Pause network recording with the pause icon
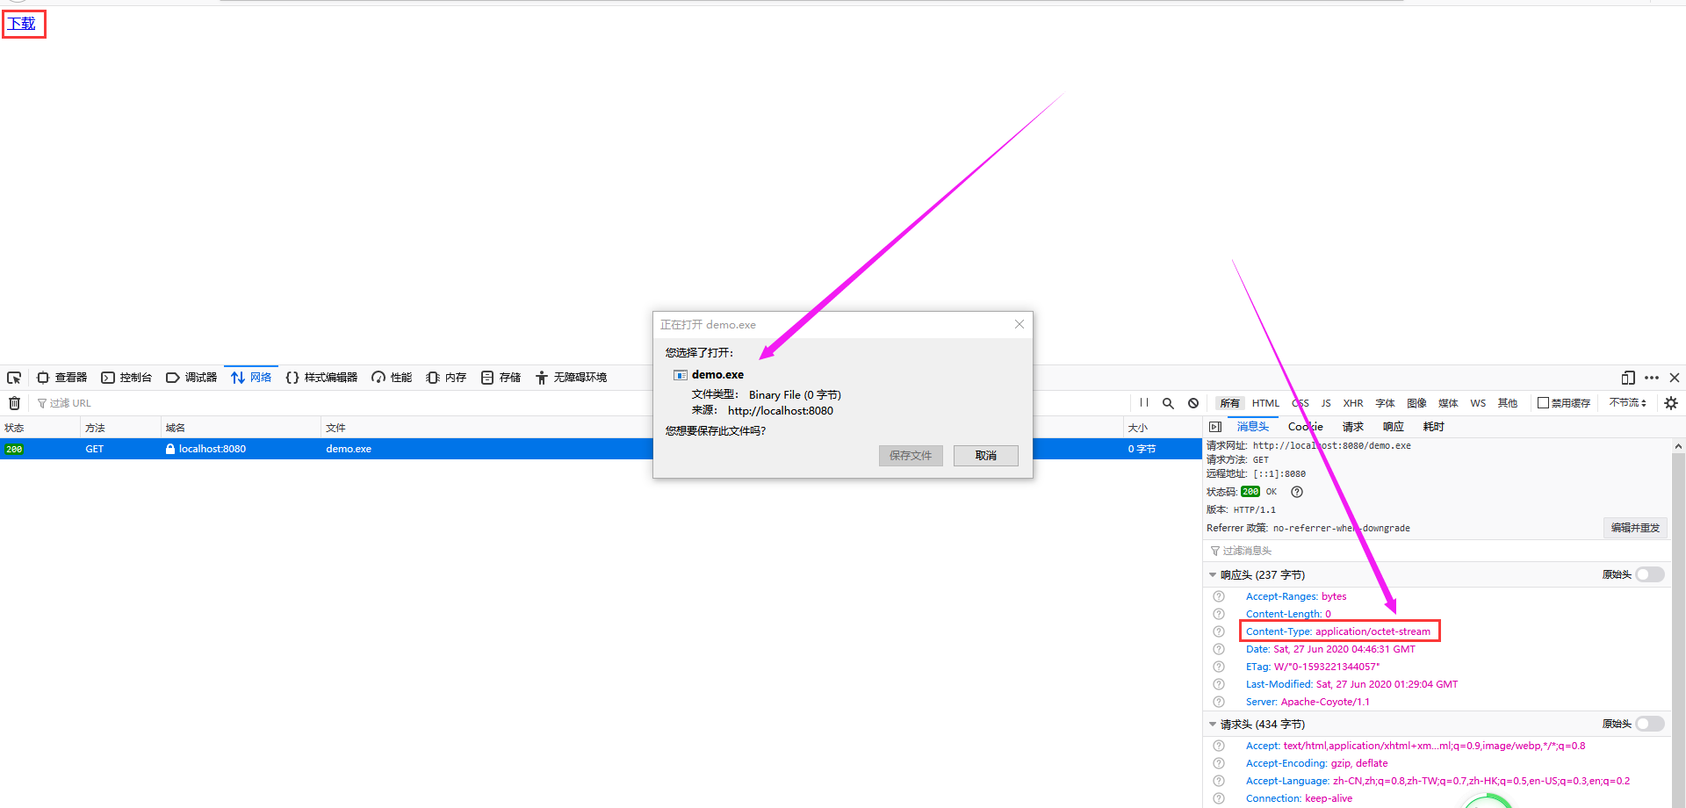The width and height of the screenshot is (1686, 808). pos(1144,403)
